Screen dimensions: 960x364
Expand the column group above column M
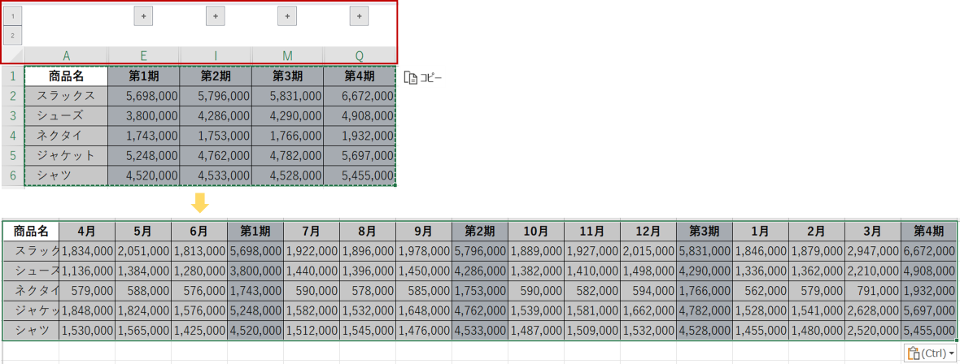click(x=287, y=17)
